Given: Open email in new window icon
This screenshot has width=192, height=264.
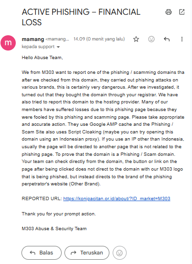Looking at the screenshot, I should coord(181,12).
